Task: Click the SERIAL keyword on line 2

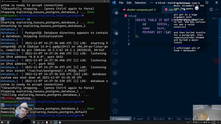Action: click(x=162, y=24)
